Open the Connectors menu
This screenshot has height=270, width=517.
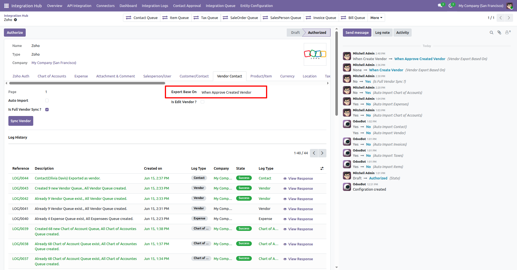105,6
